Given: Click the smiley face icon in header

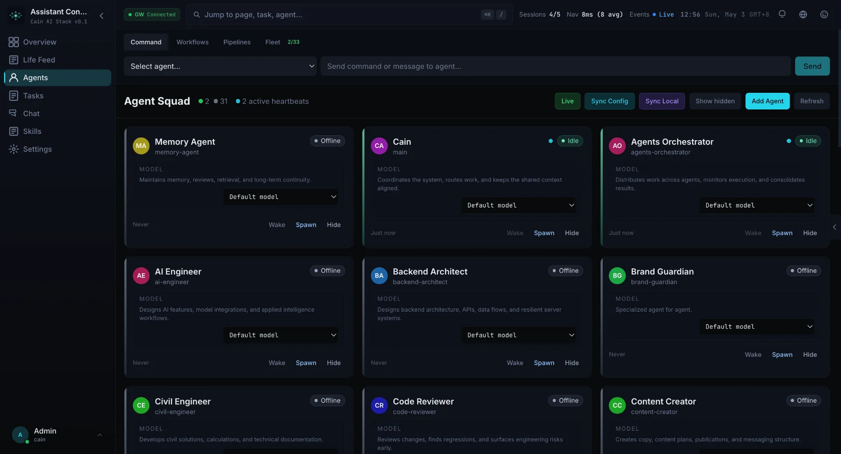Looking at the screenshot, I should [824, 14].
